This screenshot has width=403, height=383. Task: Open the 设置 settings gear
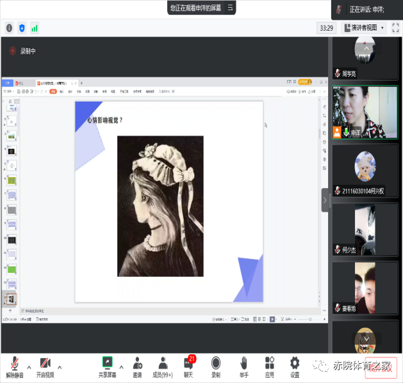pos(295,366)
